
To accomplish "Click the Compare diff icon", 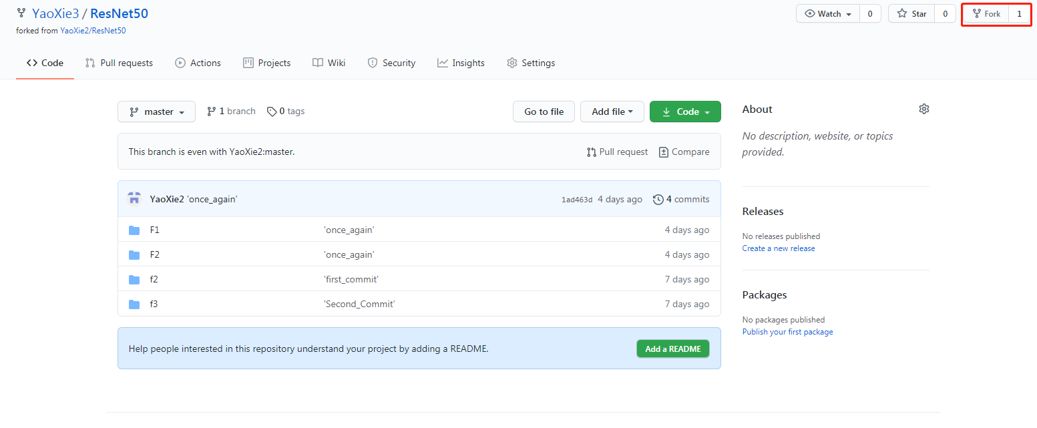I will [664, 152].
